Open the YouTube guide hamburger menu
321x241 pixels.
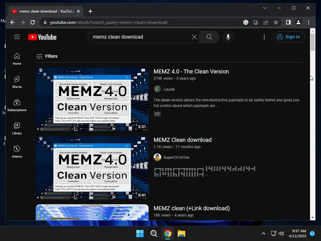click(x=17, y=37)
